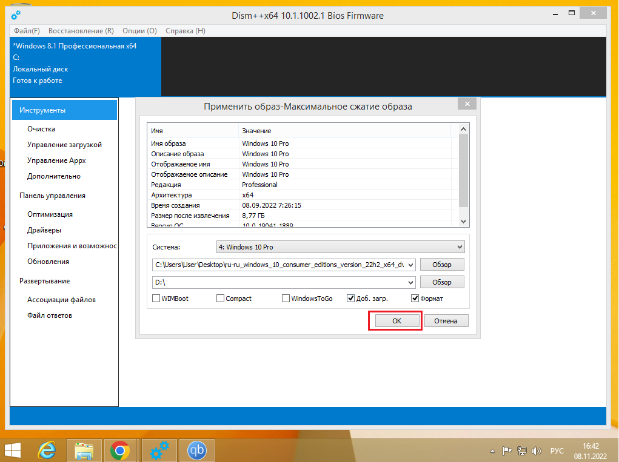
Task: Open Оптимизация in sidebar
Action: coord(50,214)
